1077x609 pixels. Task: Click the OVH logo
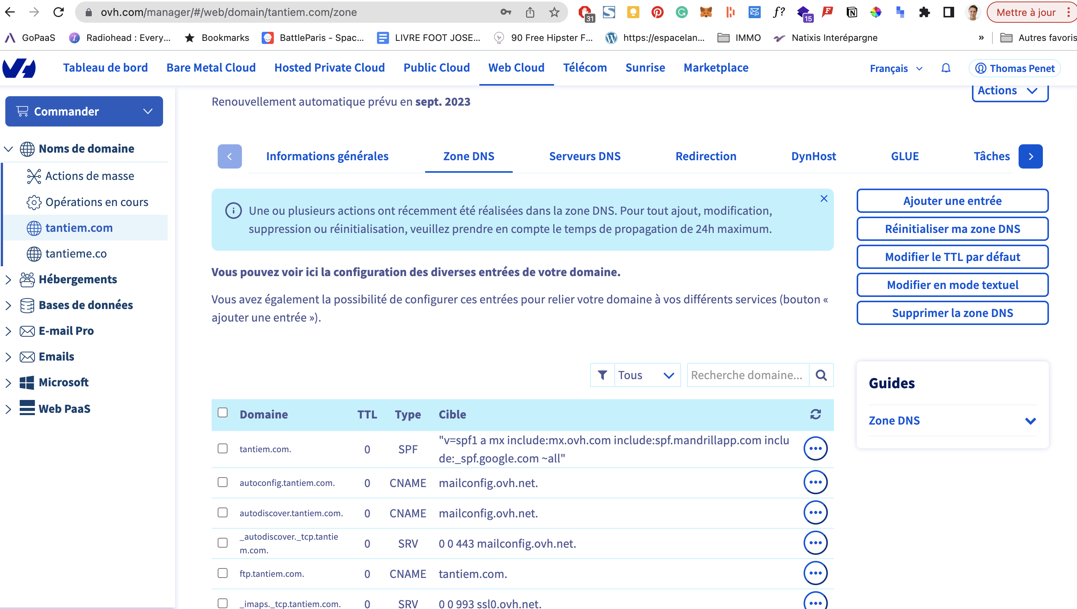click(x=19, y=68)
